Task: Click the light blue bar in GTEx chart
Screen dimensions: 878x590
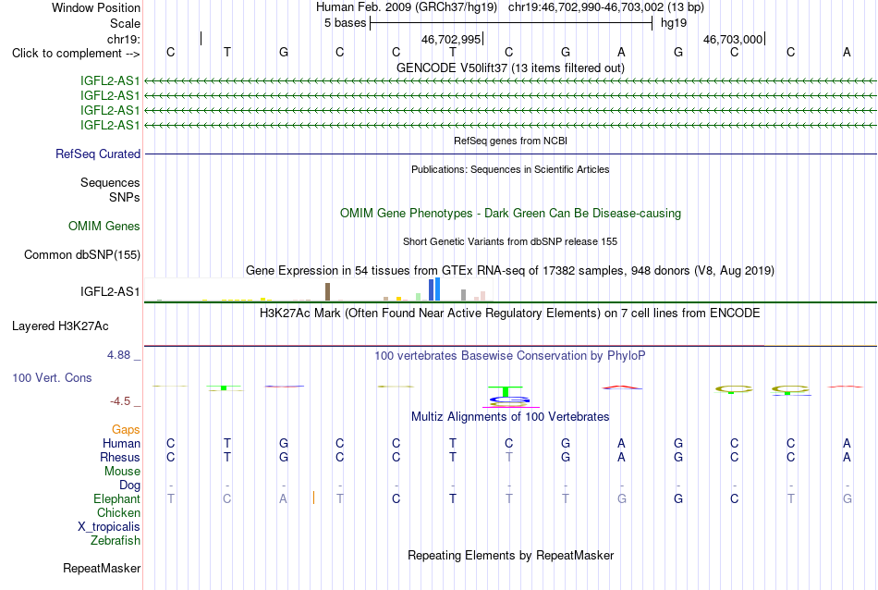Action: 437,289
